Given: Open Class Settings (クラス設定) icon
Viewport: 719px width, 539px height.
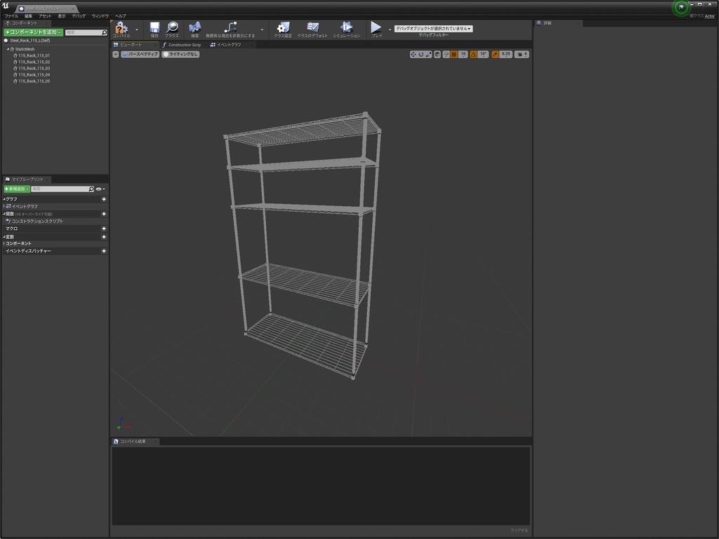Looking at the screenshot, I should coord(283,28).
